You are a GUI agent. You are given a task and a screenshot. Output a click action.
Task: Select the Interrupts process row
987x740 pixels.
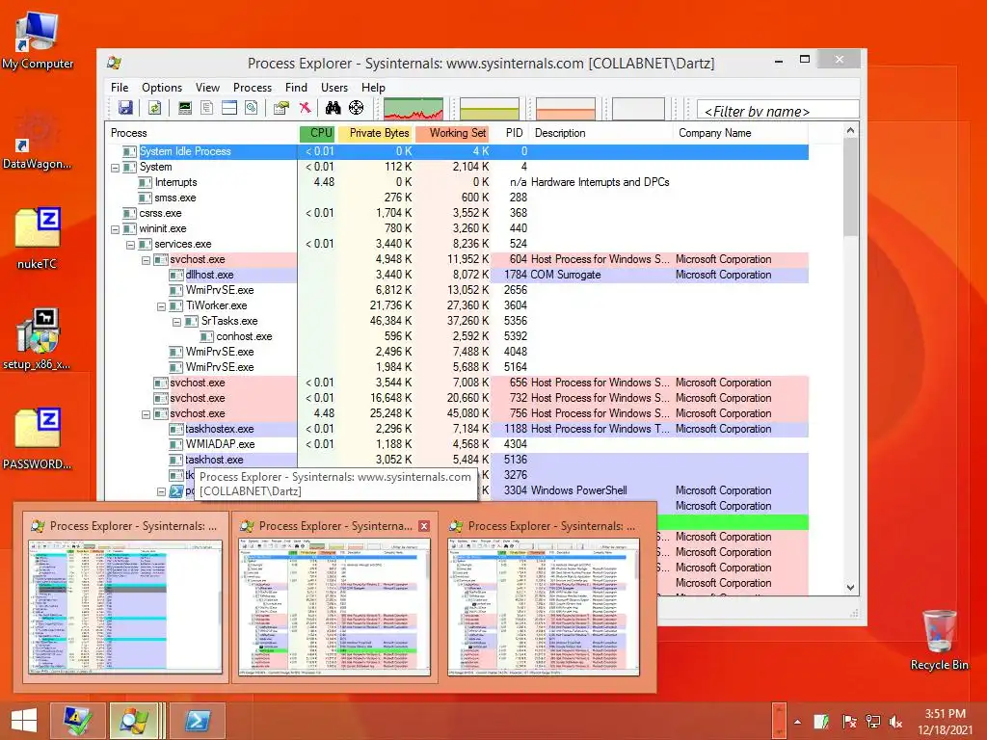(x=457, y=182)
